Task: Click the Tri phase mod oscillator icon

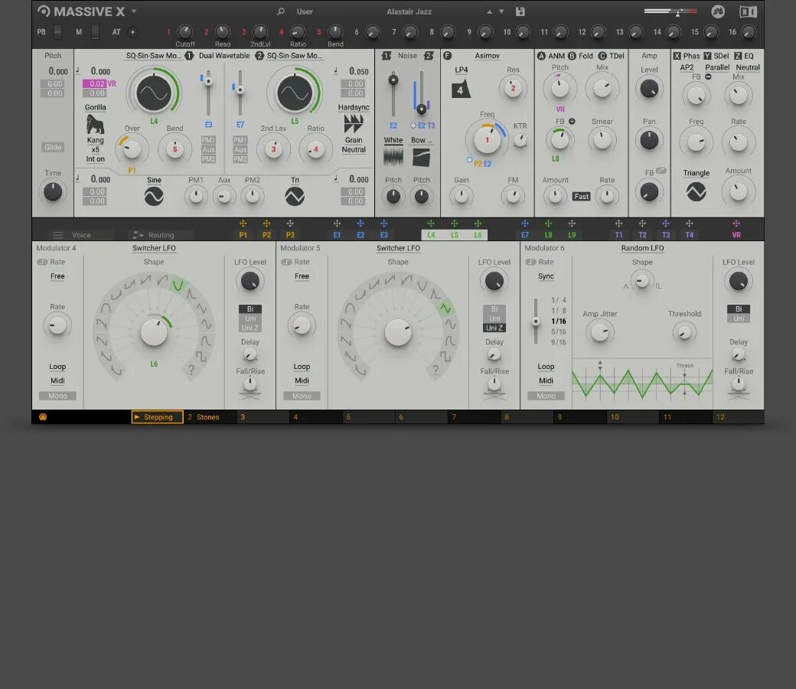Action: [295, 197]
